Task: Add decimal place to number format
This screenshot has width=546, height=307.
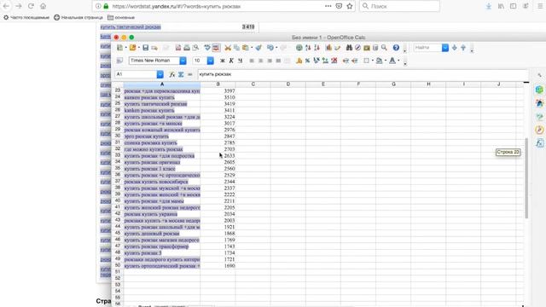Action: pyautogui.click(x=325, y=61)
